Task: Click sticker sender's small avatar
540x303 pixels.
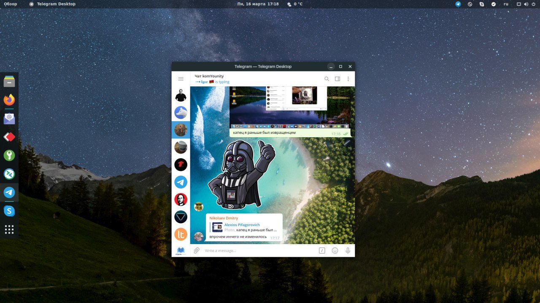Action: click(x=198, y=206)
